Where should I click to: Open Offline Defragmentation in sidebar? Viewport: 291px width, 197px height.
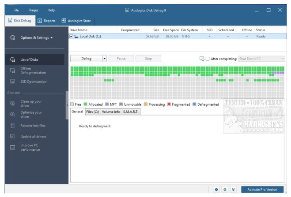coord(34,71)
